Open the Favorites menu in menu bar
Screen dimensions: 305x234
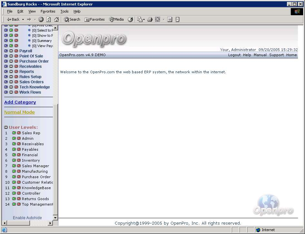pos(48,11)
